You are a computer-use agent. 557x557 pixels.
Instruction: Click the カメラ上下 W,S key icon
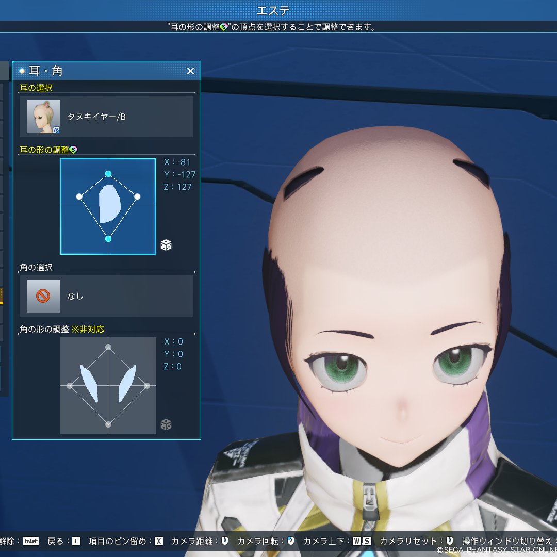(x=362, y=541)
